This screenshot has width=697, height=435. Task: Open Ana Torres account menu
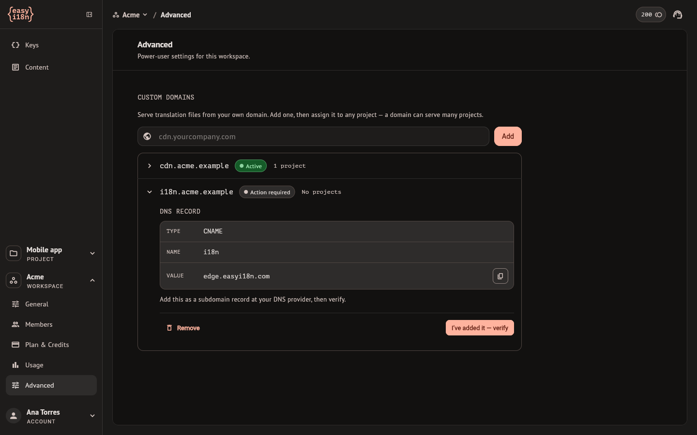tap(51, 416)
